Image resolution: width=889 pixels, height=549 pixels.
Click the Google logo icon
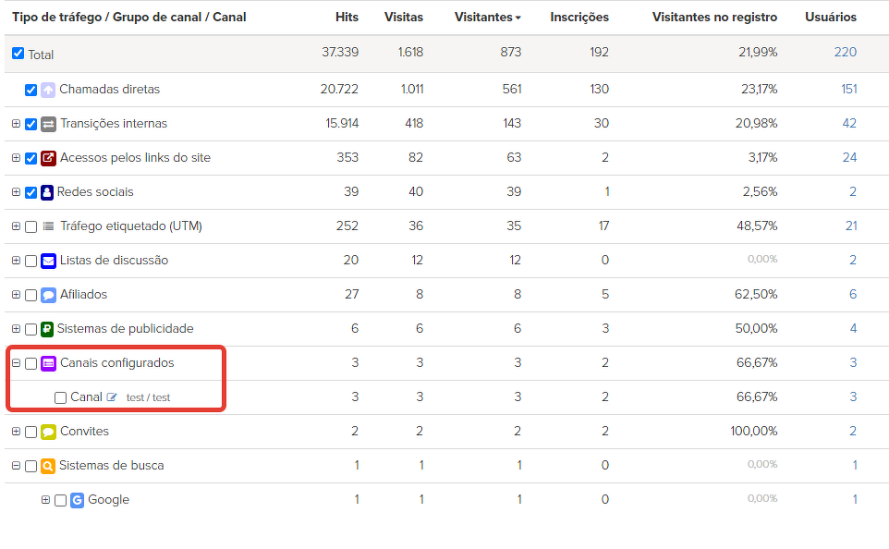pyautogui.click(x=78, y=500)
